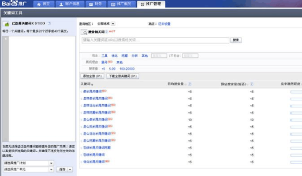302x176 pixels.
Task: Click sort icon beside 日均搜索量 header
Action: coord(186,84)
